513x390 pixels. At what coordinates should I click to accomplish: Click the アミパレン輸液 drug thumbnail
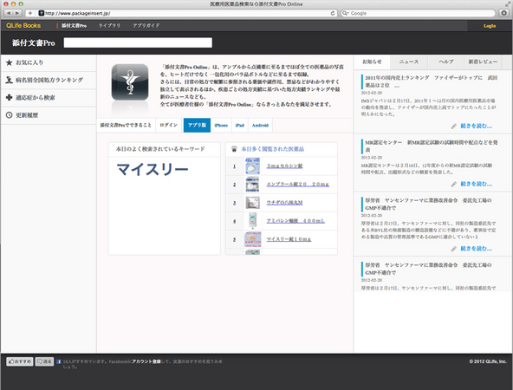click(252, 220)
